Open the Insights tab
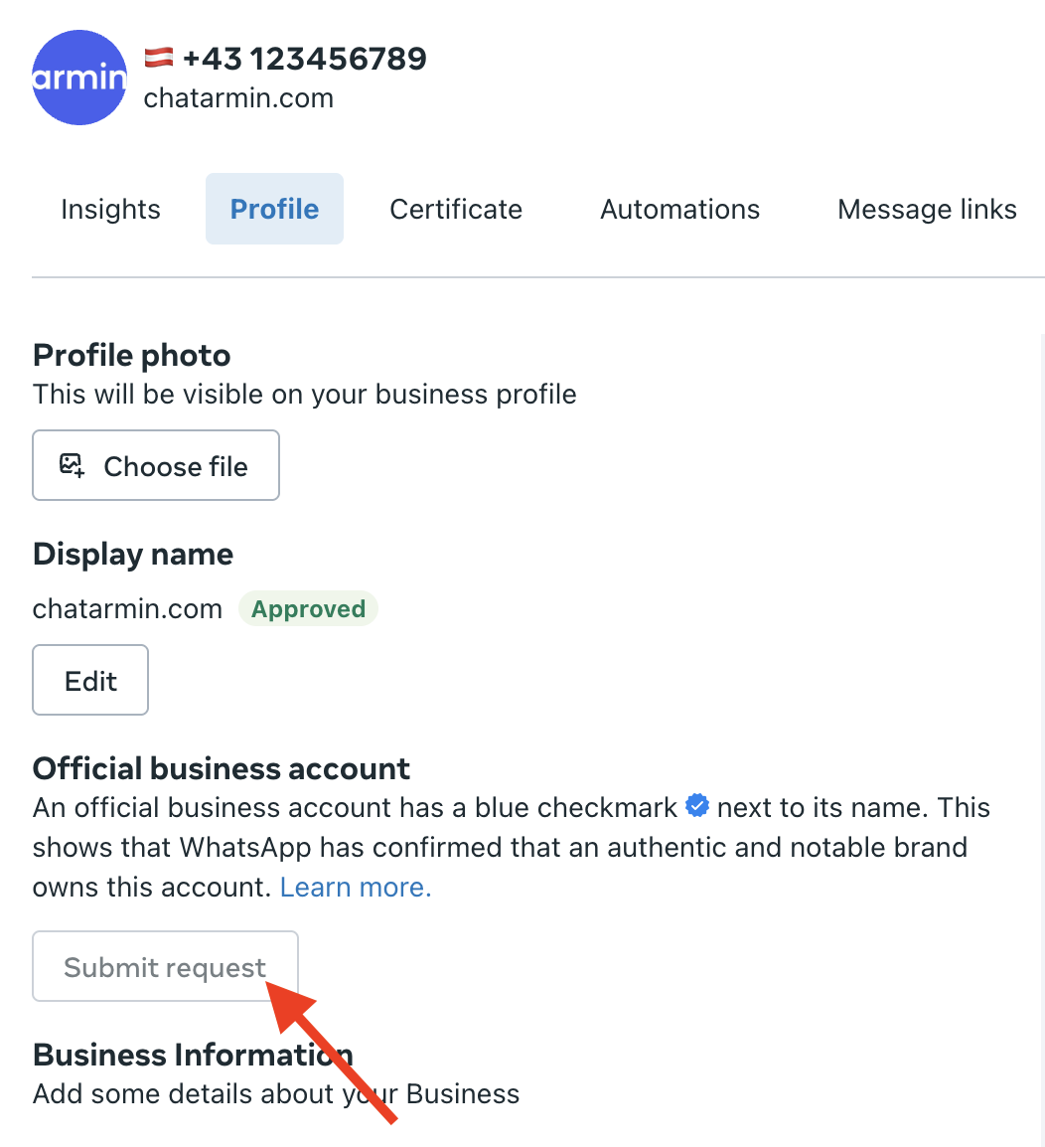Viewport: 1045px width, 1147px height. pyautogui.click(x=110, y=210)
